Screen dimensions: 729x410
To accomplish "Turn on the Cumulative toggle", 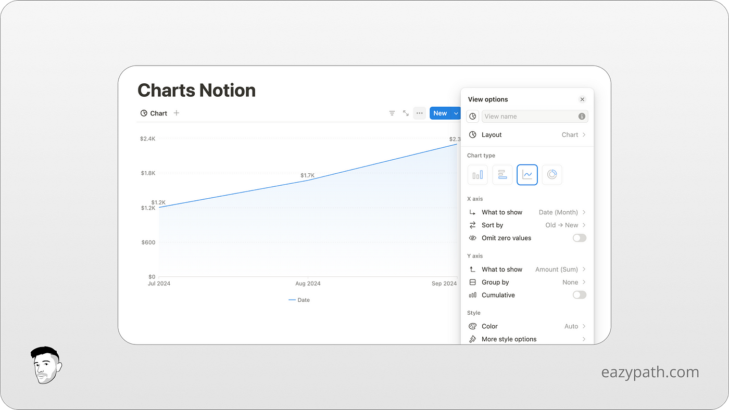I will tap(579, 294).
